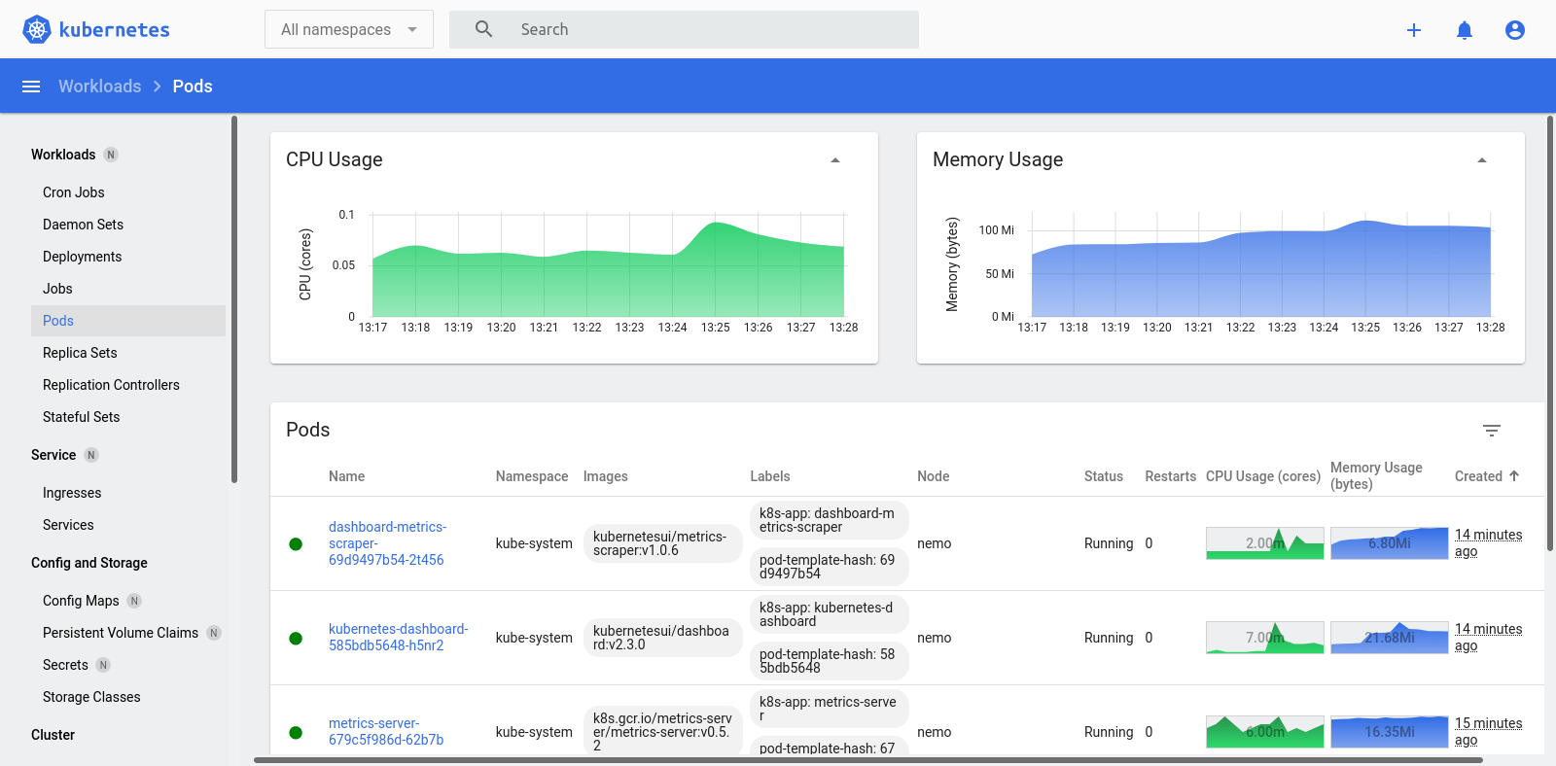This screenshot has width=1556, height=766.
Task: Open the user account icon
Action: pyautogui.click(x=1515, y=30)
